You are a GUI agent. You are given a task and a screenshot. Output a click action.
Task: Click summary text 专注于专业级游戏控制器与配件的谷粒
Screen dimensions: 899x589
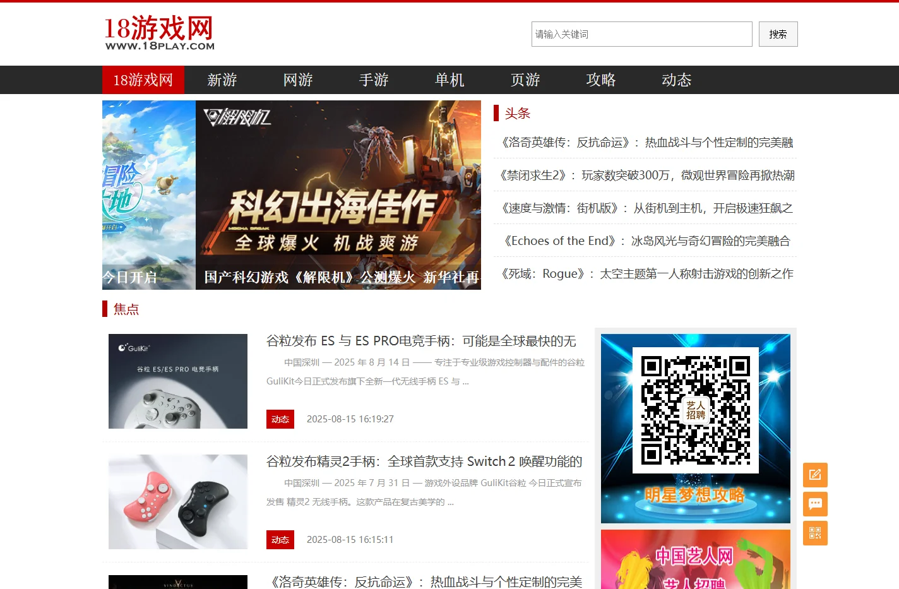pyautogui.click(x=509, y=362)
